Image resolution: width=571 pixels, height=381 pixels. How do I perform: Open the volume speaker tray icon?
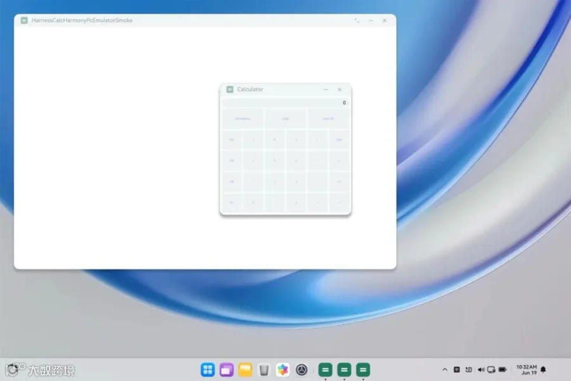pos(481,370)
